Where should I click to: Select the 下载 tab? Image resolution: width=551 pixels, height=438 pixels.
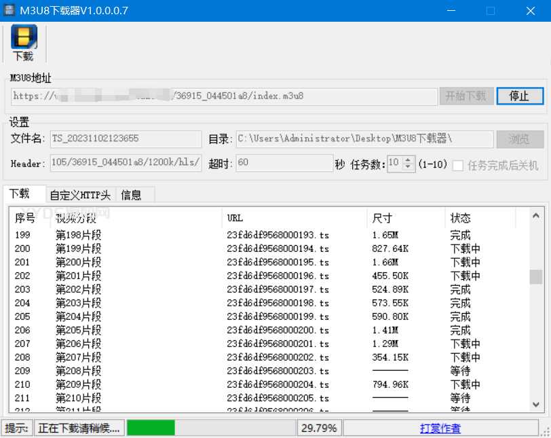click(20, 194)
